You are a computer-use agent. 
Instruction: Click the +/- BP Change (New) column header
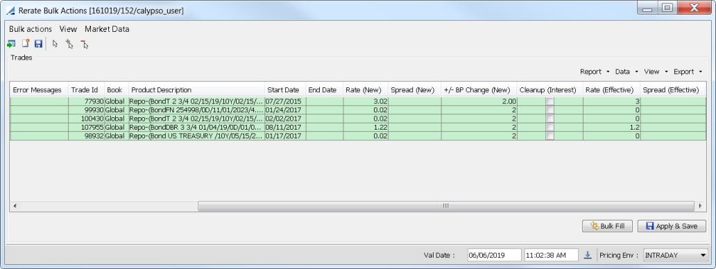pos(479,90)
